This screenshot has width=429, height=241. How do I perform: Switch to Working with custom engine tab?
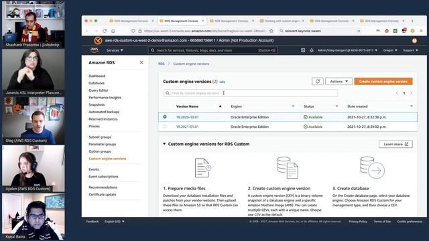pyautogui.click(x=282, y=21)
